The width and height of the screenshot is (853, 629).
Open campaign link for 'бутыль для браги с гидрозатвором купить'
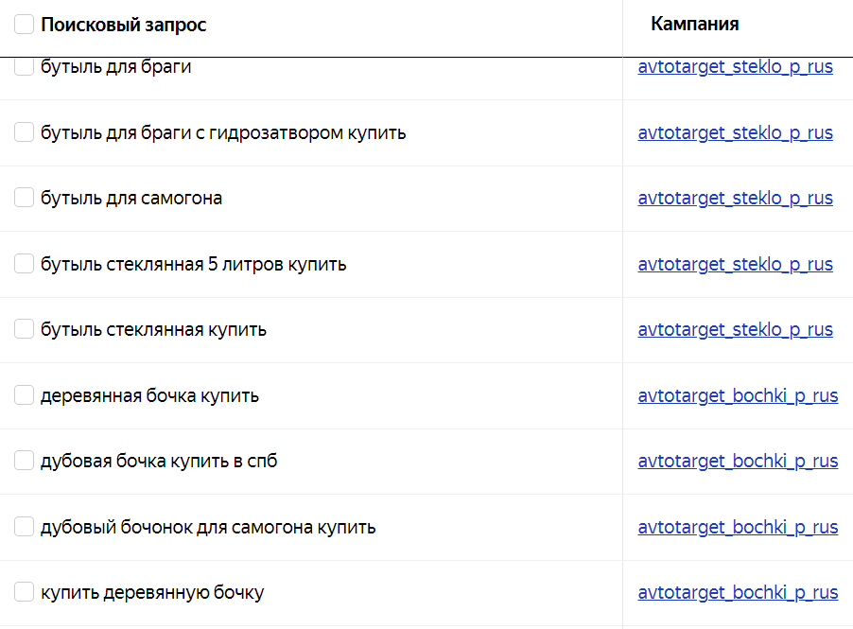[x=735, y=132]
